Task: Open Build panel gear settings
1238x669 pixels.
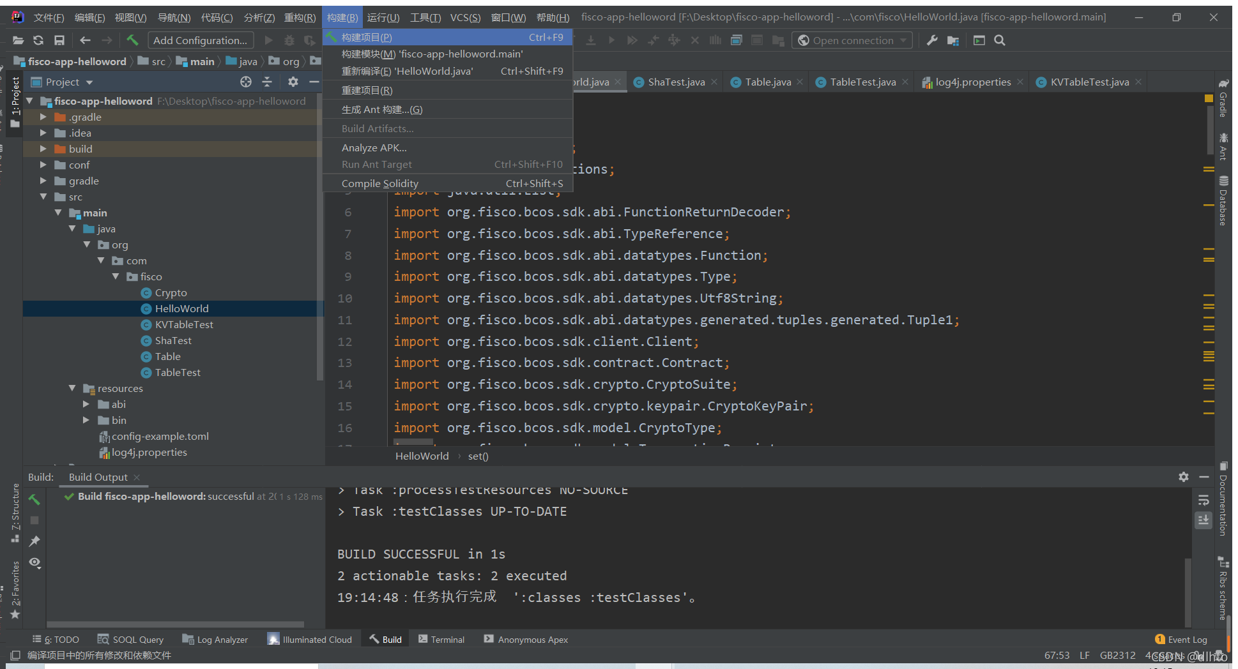Action: click(1184, 477)
